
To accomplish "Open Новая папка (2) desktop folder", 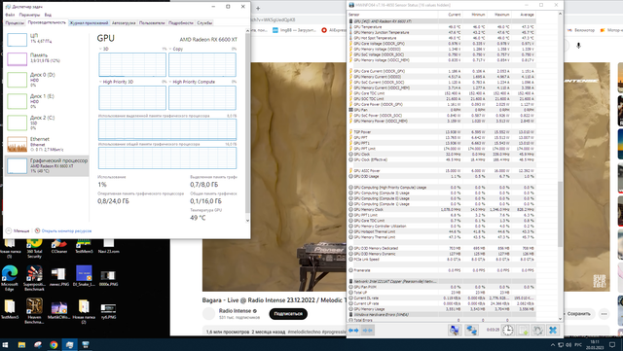I will [84, 311].
